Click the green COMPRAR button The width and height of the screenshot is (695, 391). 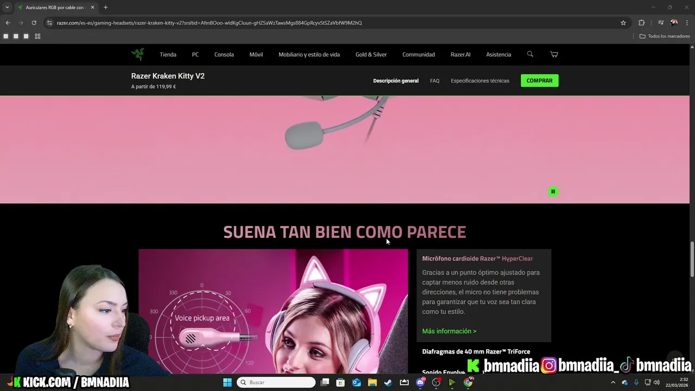[x=539, y=80]
